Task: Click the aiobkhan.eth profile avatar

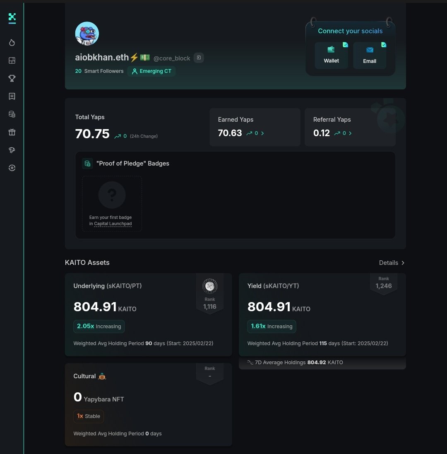Action: click(x=87, y=34)
